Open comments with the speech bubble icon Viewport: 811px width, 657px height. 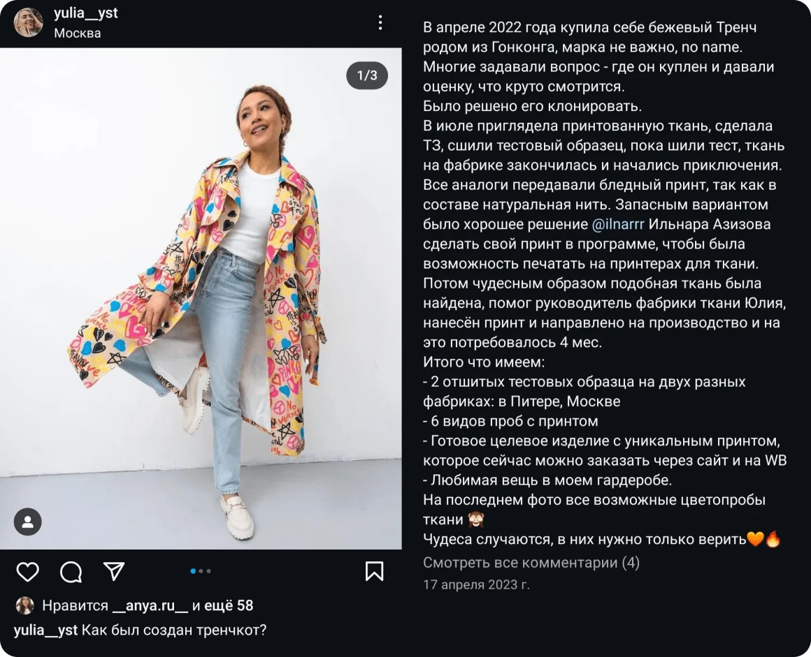pyautogui.click(x=71, y=572)
